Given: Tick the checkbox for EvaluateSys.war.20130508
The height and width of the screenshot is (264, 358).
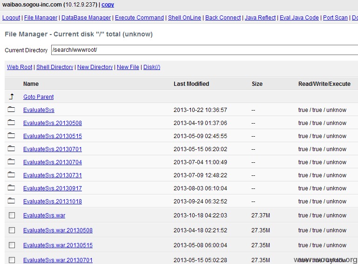Looking at the screenshot, I should point(12,230).
